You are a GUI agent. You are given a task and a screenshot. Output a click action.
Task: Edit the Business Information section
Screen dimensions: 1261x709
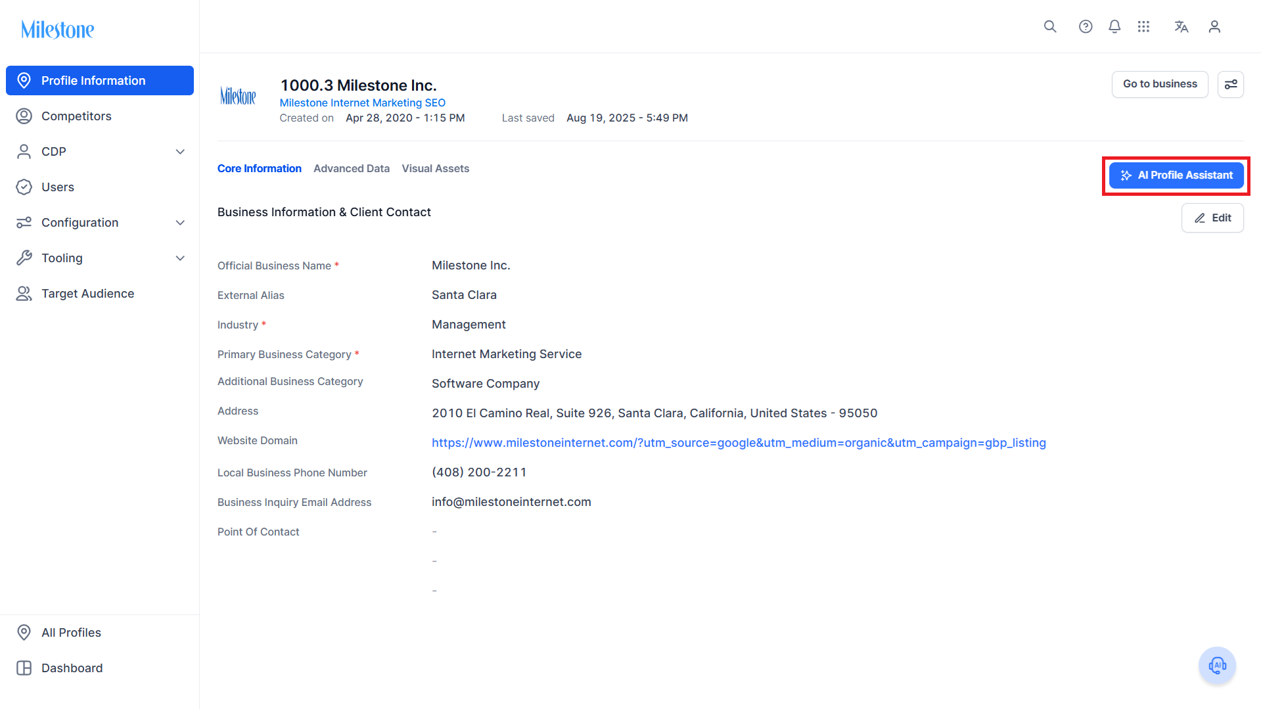1212,218
